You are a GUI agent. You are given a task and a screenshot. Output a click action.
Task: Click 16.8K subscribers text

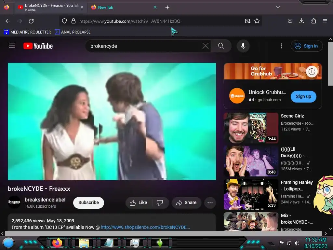40,206
